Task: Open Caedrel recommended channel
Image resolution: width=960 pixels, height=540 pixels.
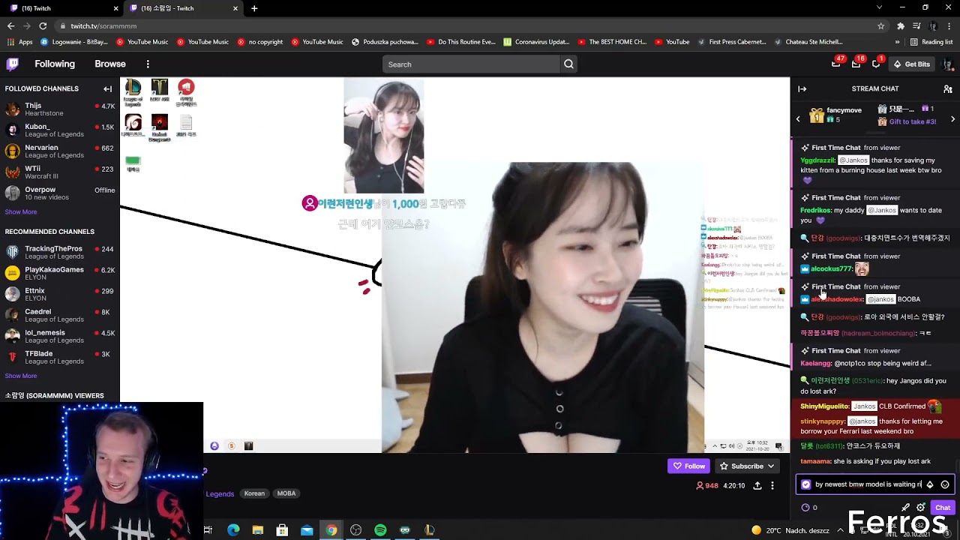Action: pos(60,315)
